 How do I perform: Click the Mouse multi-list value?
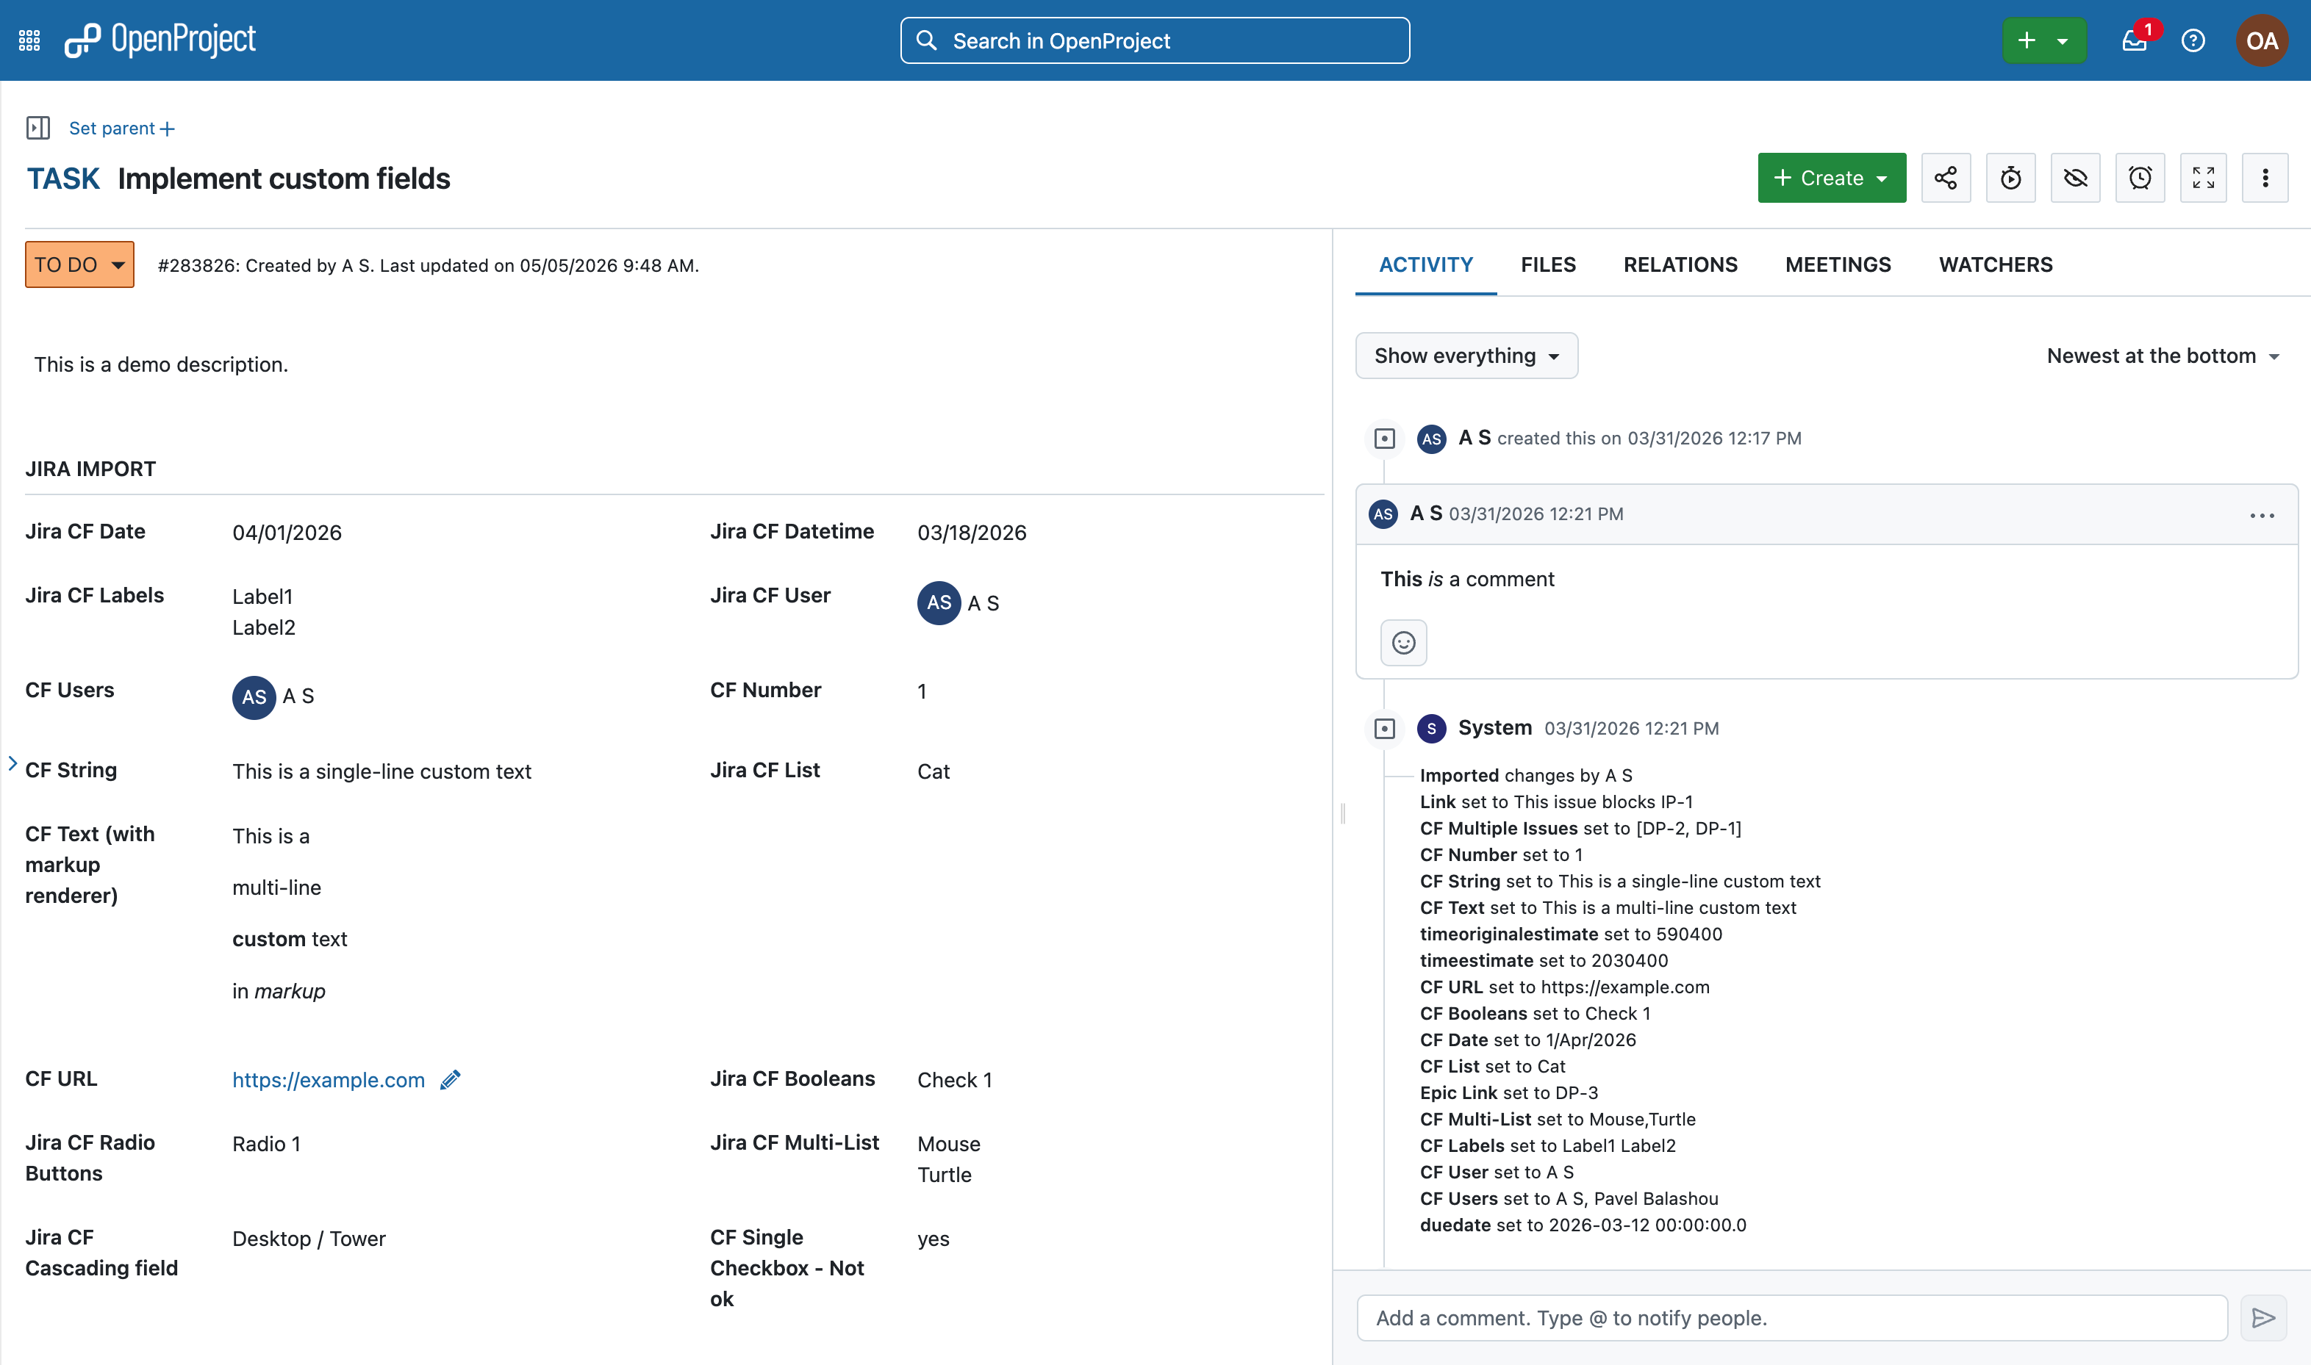click(x=949, y=1145)
